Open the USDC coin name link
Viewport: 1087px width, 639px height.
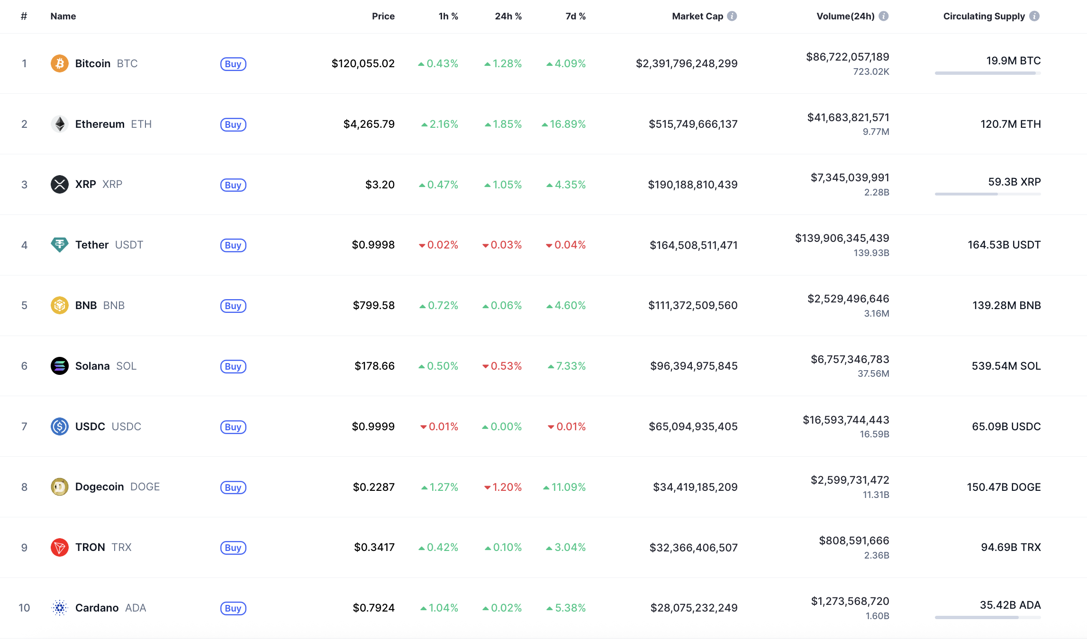[90, 426]
